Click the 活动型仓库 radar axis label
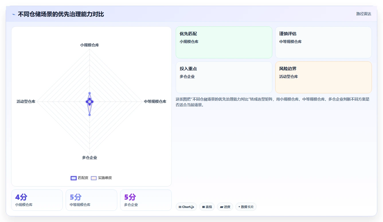Screen dimensions: 383x222 pyautogui.click(x=26, y=101)
